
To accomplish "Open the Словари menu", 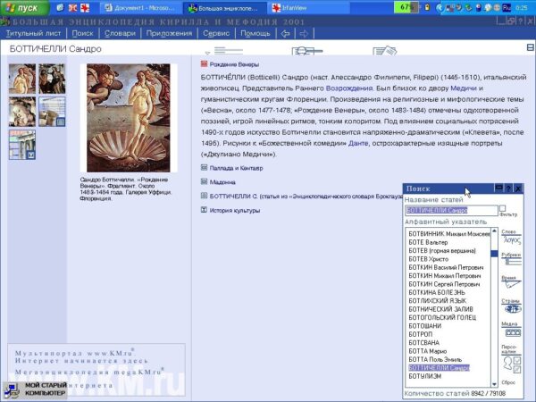I will [120, 33].
